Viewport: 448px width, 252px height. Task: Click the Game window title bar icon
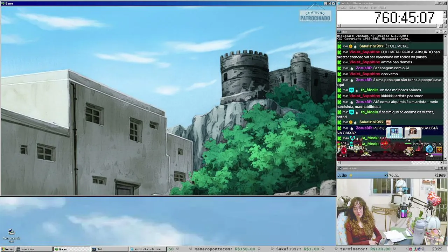coord(3,3)
